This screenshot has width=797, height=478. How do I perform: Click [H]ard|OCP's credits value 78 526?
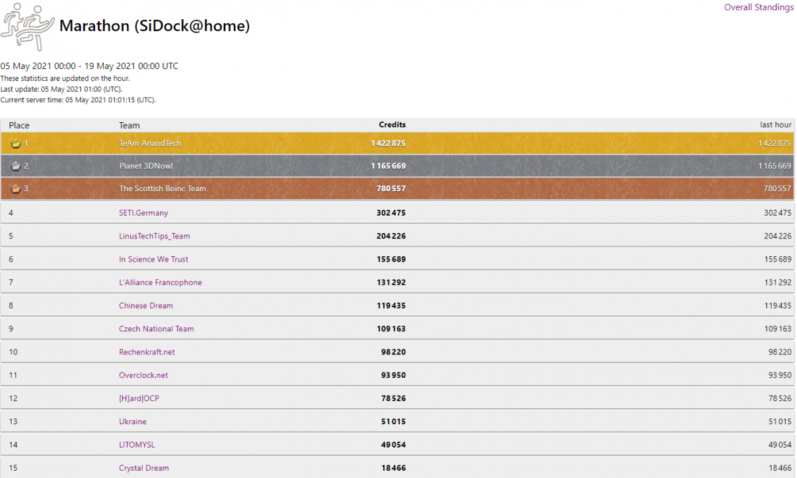394,399
